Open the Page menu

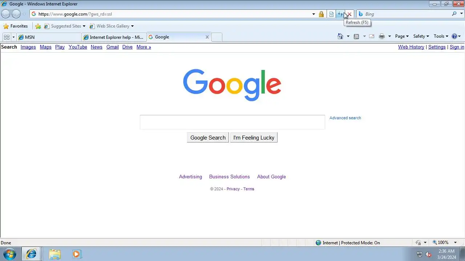pos(402,36)
